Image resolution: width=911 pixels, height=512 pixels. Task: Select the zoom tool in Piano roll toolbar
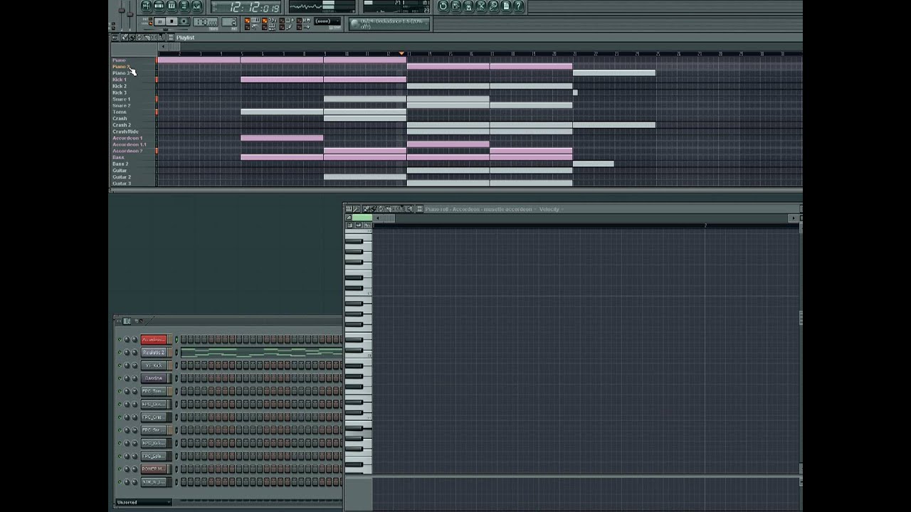[401, 209]
